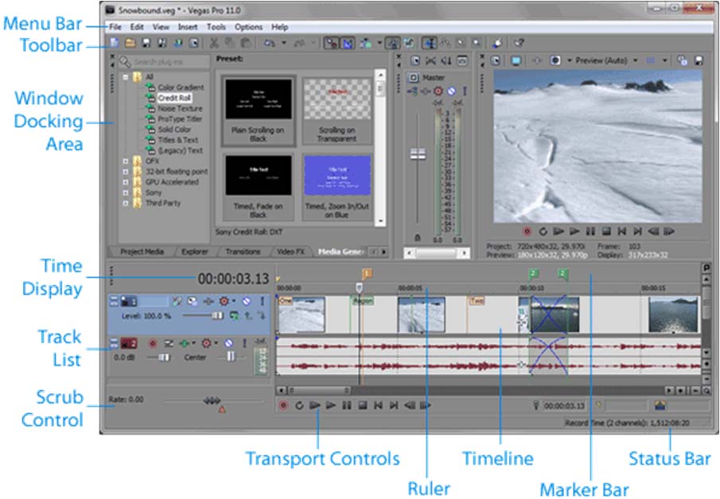The width and height of the screenshot is (720, 499).
Task: Click the Rate scrub control slider
Action: (x=212, y=400)
